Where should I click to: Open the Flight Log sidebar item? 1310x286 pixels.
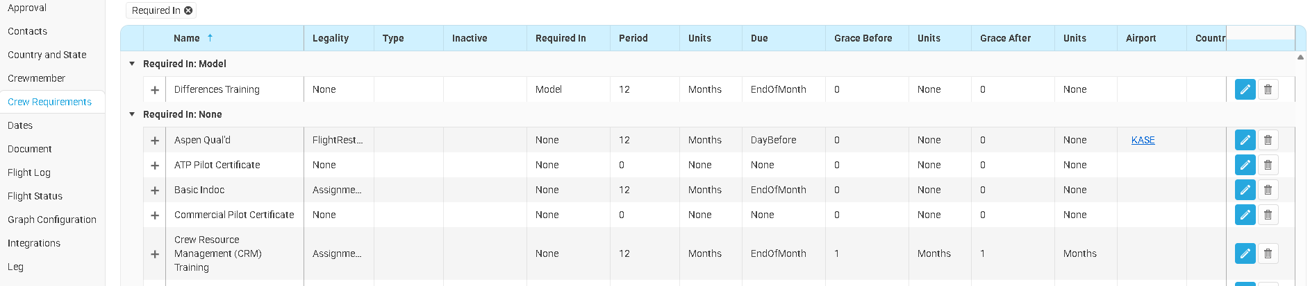click(x=29, y=172)
